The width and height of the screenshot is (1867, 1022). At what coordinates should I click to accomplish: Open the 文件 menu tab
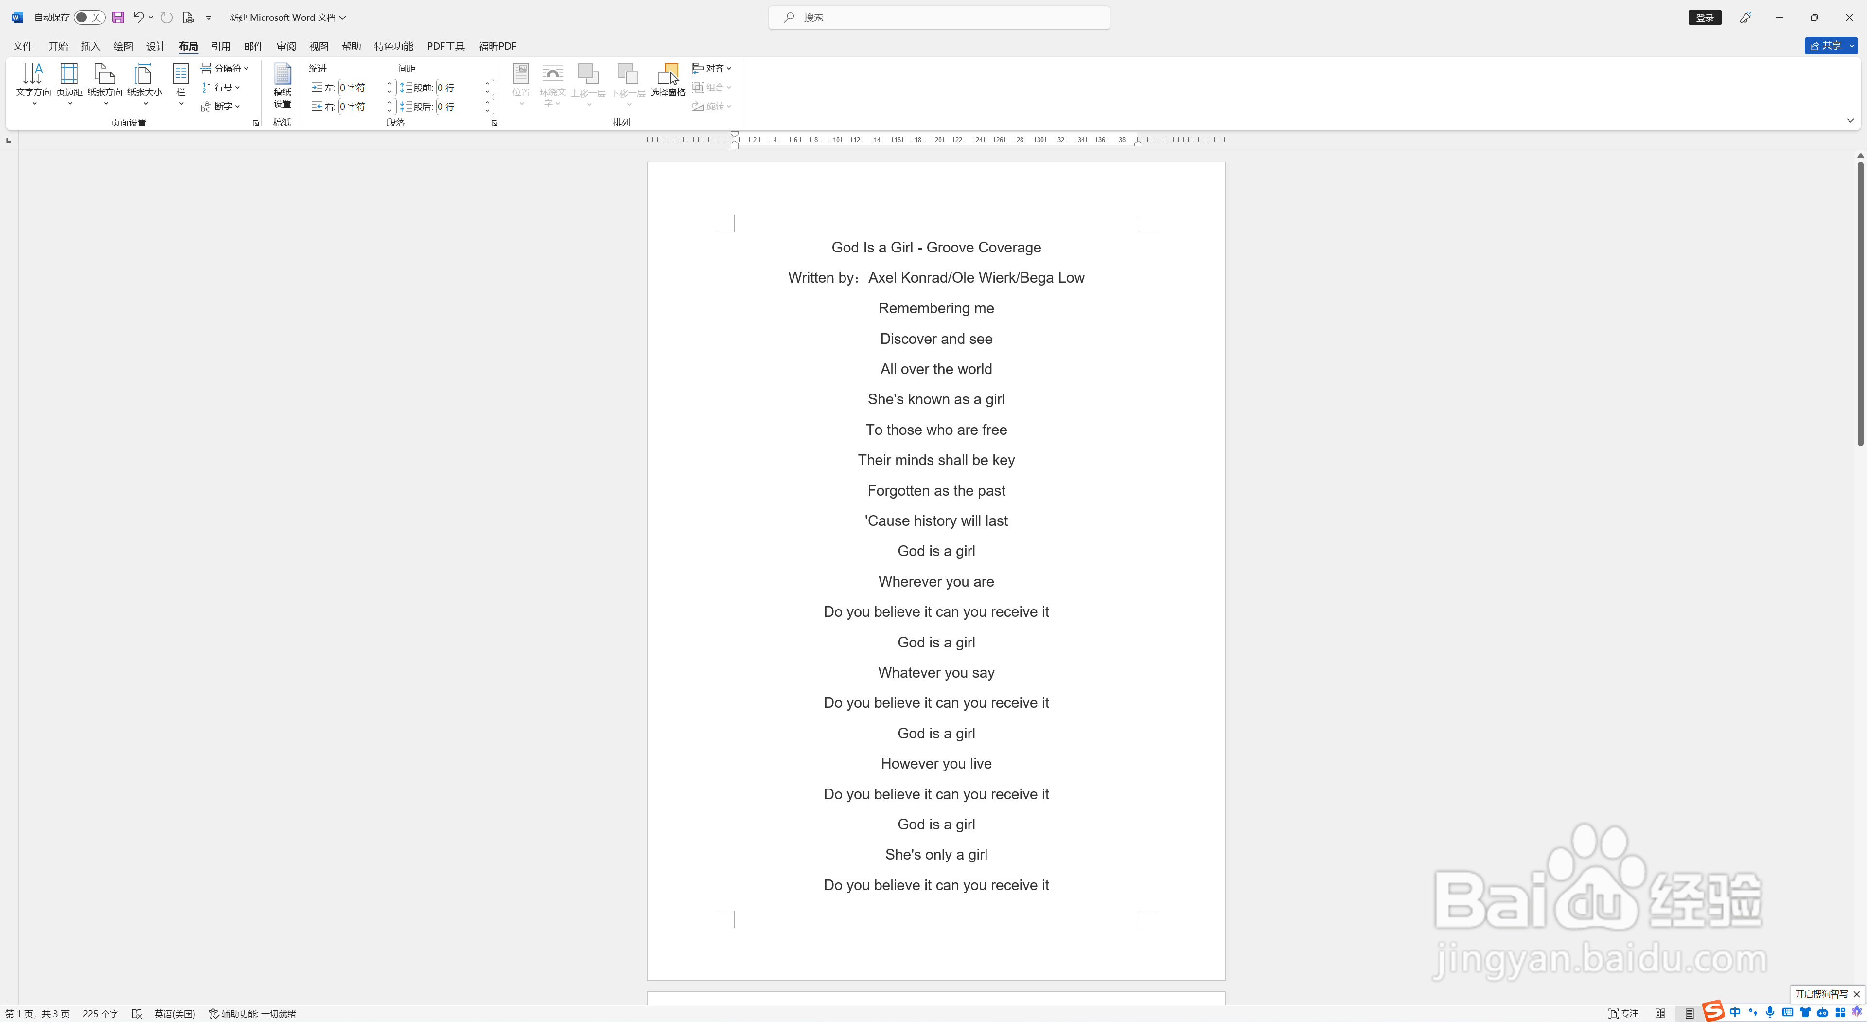pos(22,46)
